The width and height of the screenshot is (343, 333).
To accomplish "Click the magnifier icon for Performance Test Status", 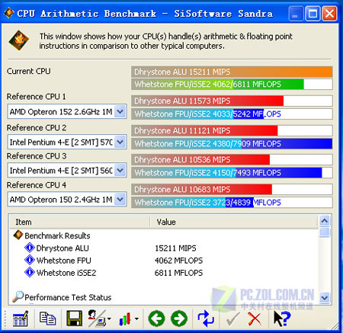I will pos(18,296).
